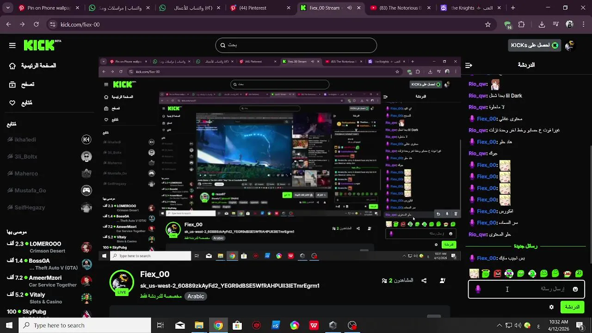
Task: Open recommended channel Vitaly
Action: [x=49, y=298]
